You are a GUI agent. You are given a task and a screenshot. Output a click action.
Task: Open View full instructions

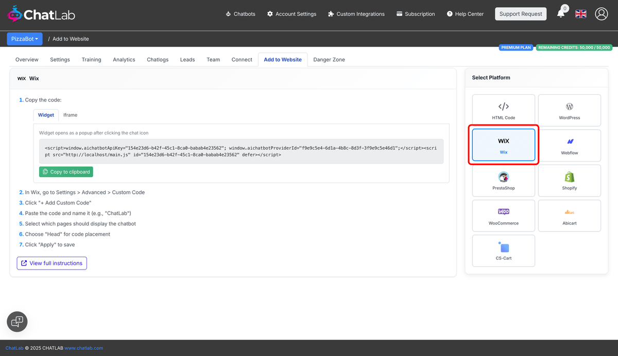click(51, 263)
